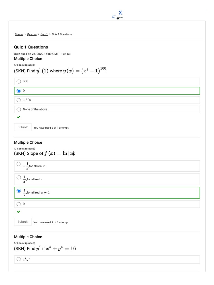Click the Quiz 1 Questions heading
214x285 pixels.
(31, 47)
